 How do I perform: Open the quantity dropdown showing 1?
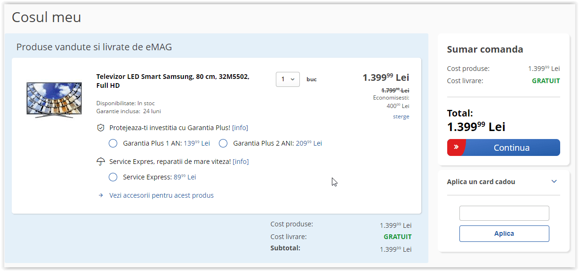coord(288,79)
